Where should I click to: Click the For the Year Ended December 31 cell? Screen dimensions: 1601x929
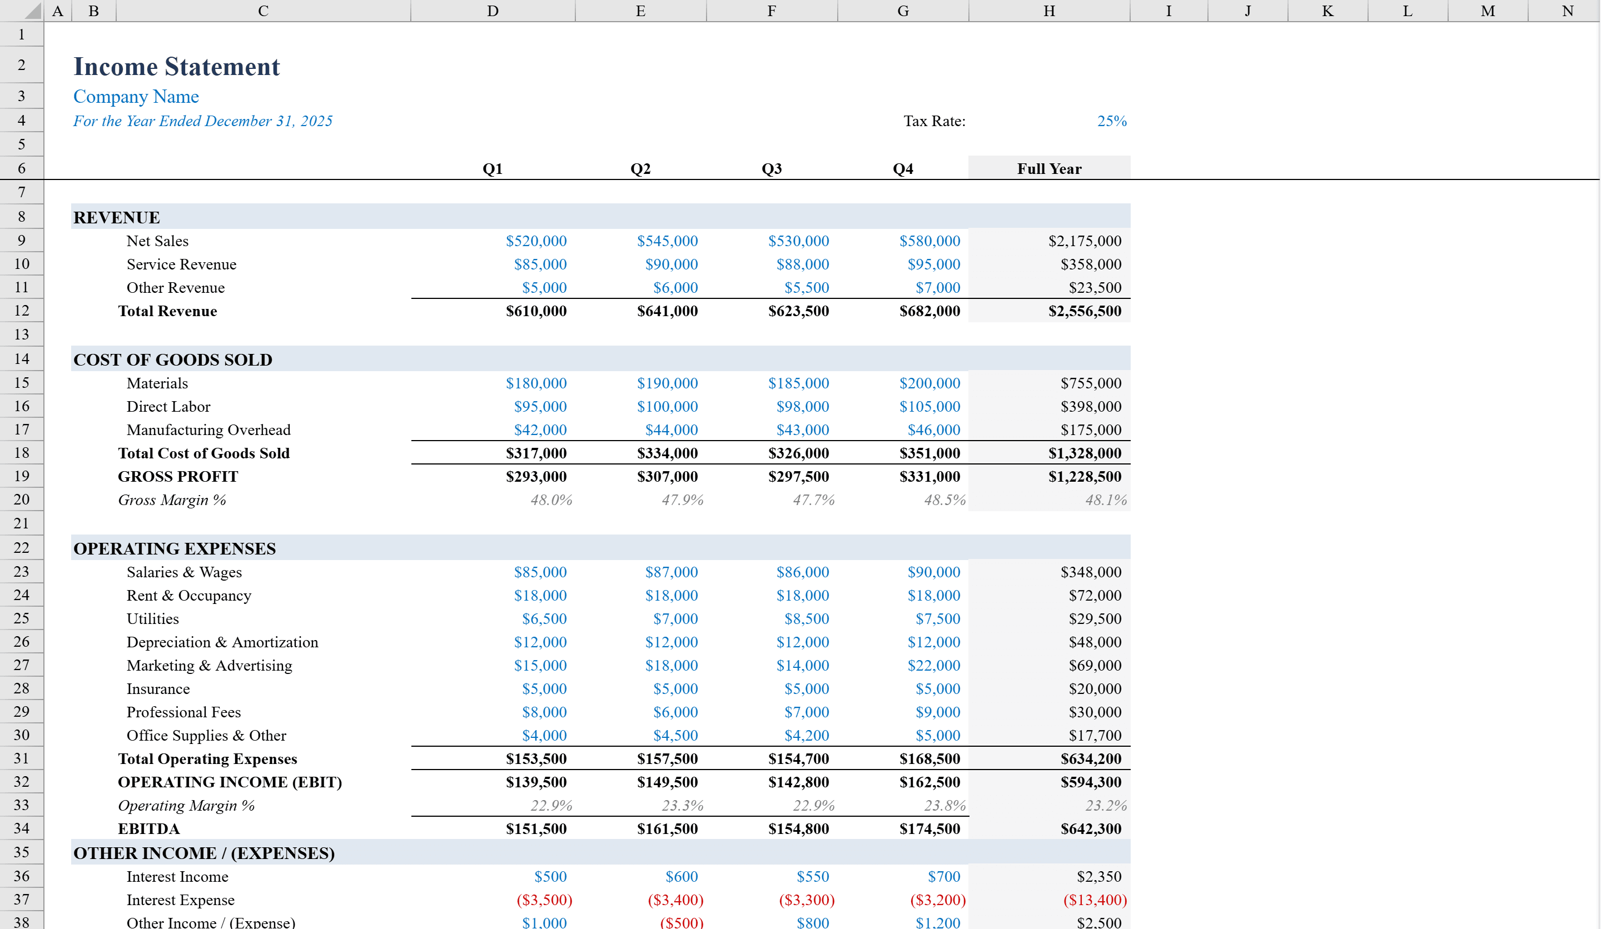pyautogui.click(x=203, y=121)
